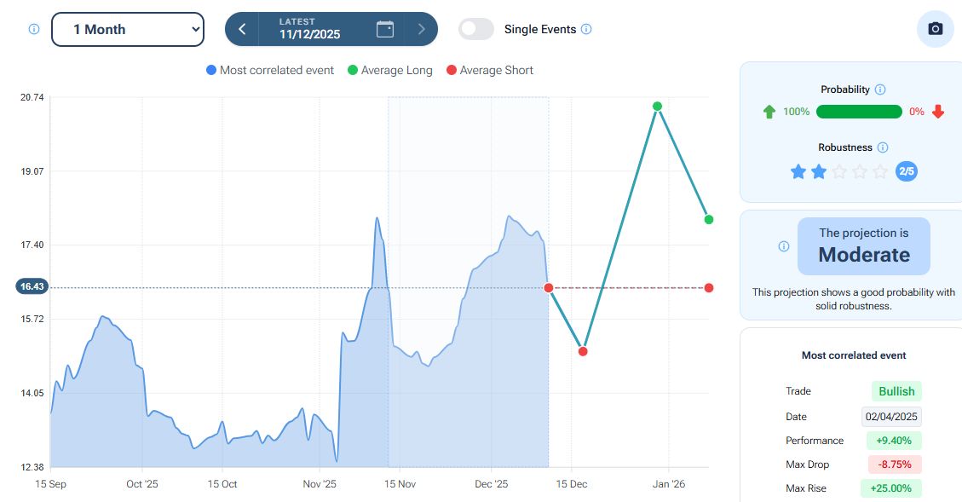This screenshot has height=502, width=962.
Task: Toggle the Average Short legend series
Action: point(489,70)
